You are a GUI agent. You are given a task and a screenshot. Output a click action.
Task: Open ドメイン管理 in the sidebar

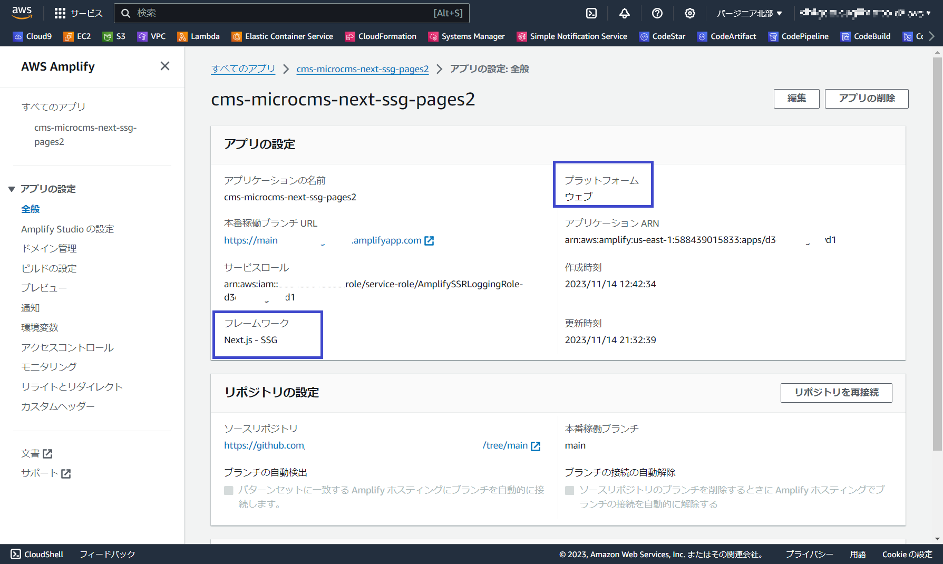(49, 248)
